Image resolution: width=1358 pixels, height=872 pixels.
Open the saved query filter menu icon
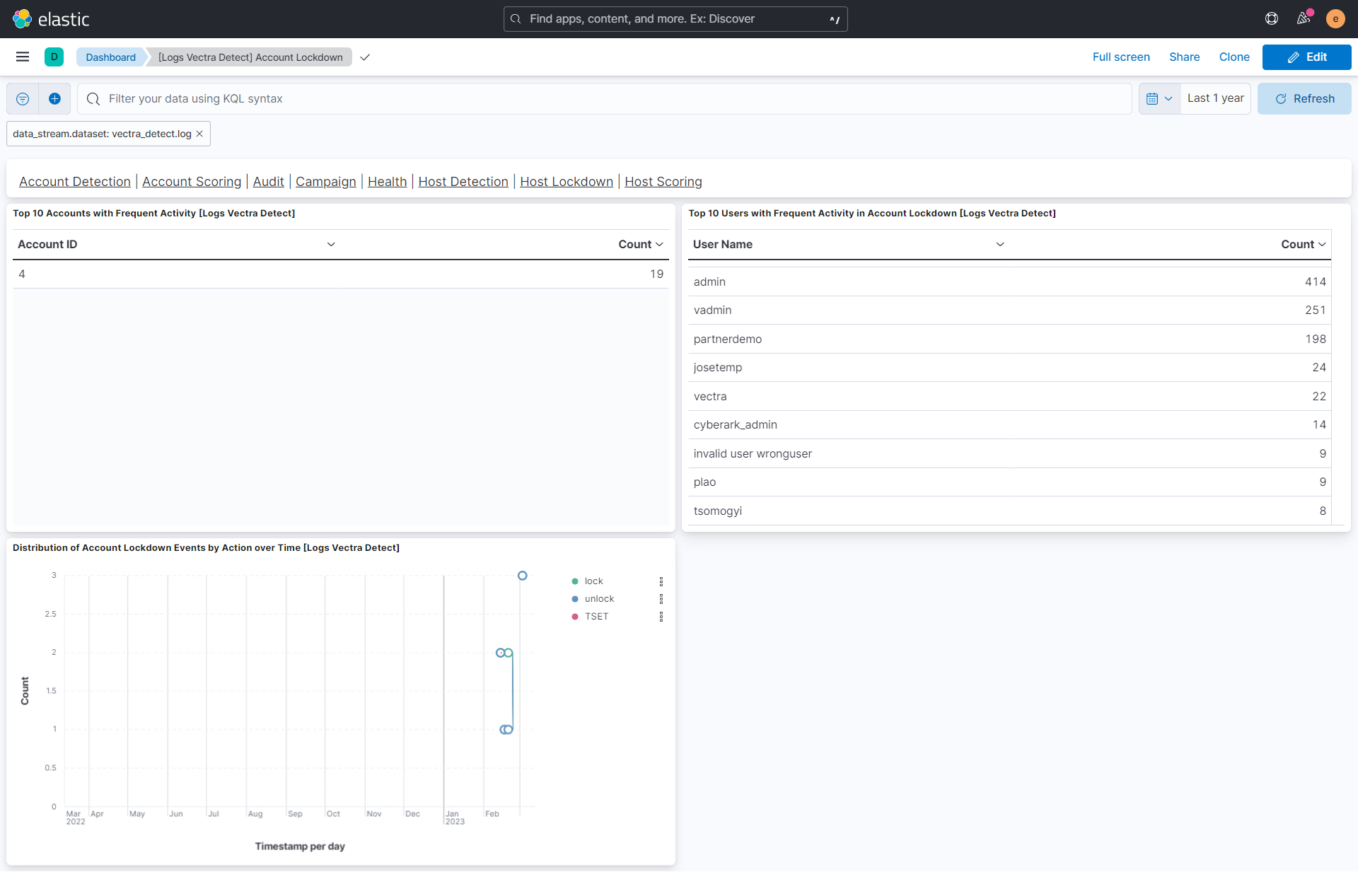pos(23,99)
